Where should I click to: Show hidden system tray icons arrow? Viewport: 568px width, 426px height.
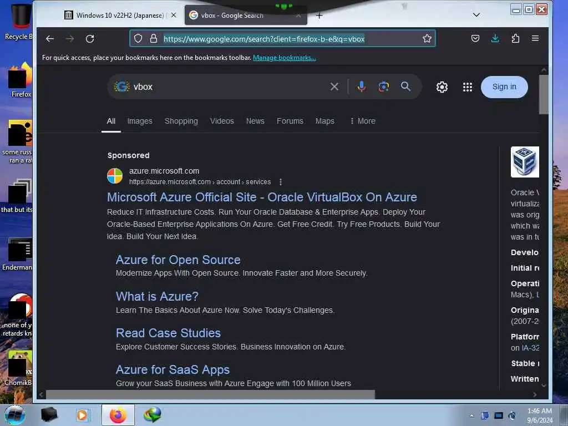[x=471, y=415]
